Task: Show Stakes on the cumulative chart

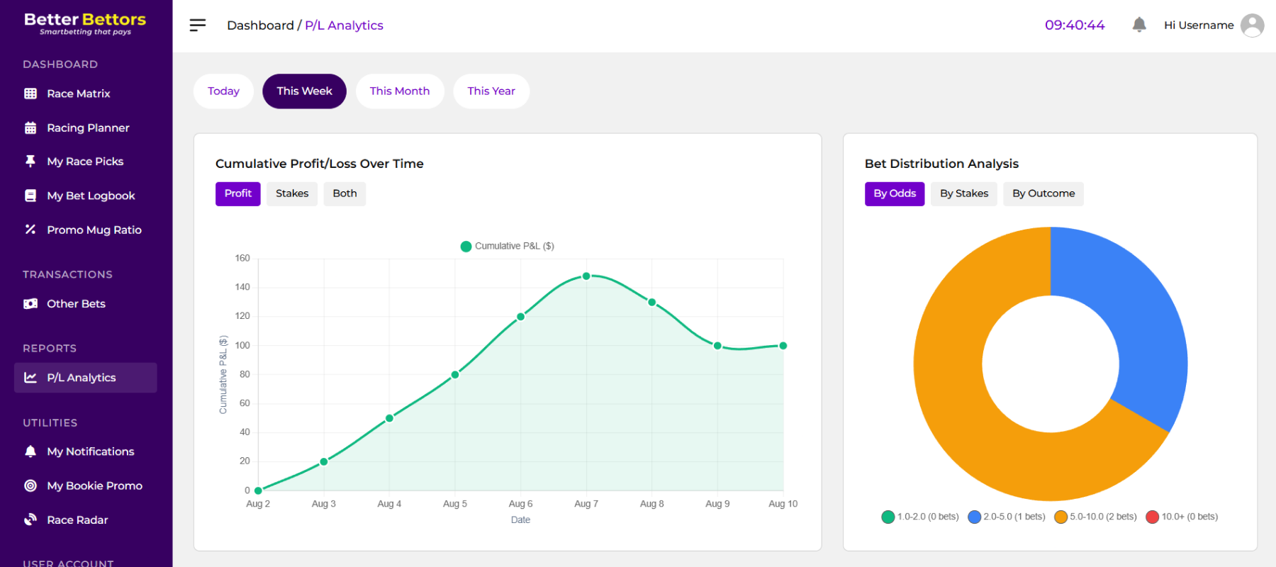Action: point(292,193)
